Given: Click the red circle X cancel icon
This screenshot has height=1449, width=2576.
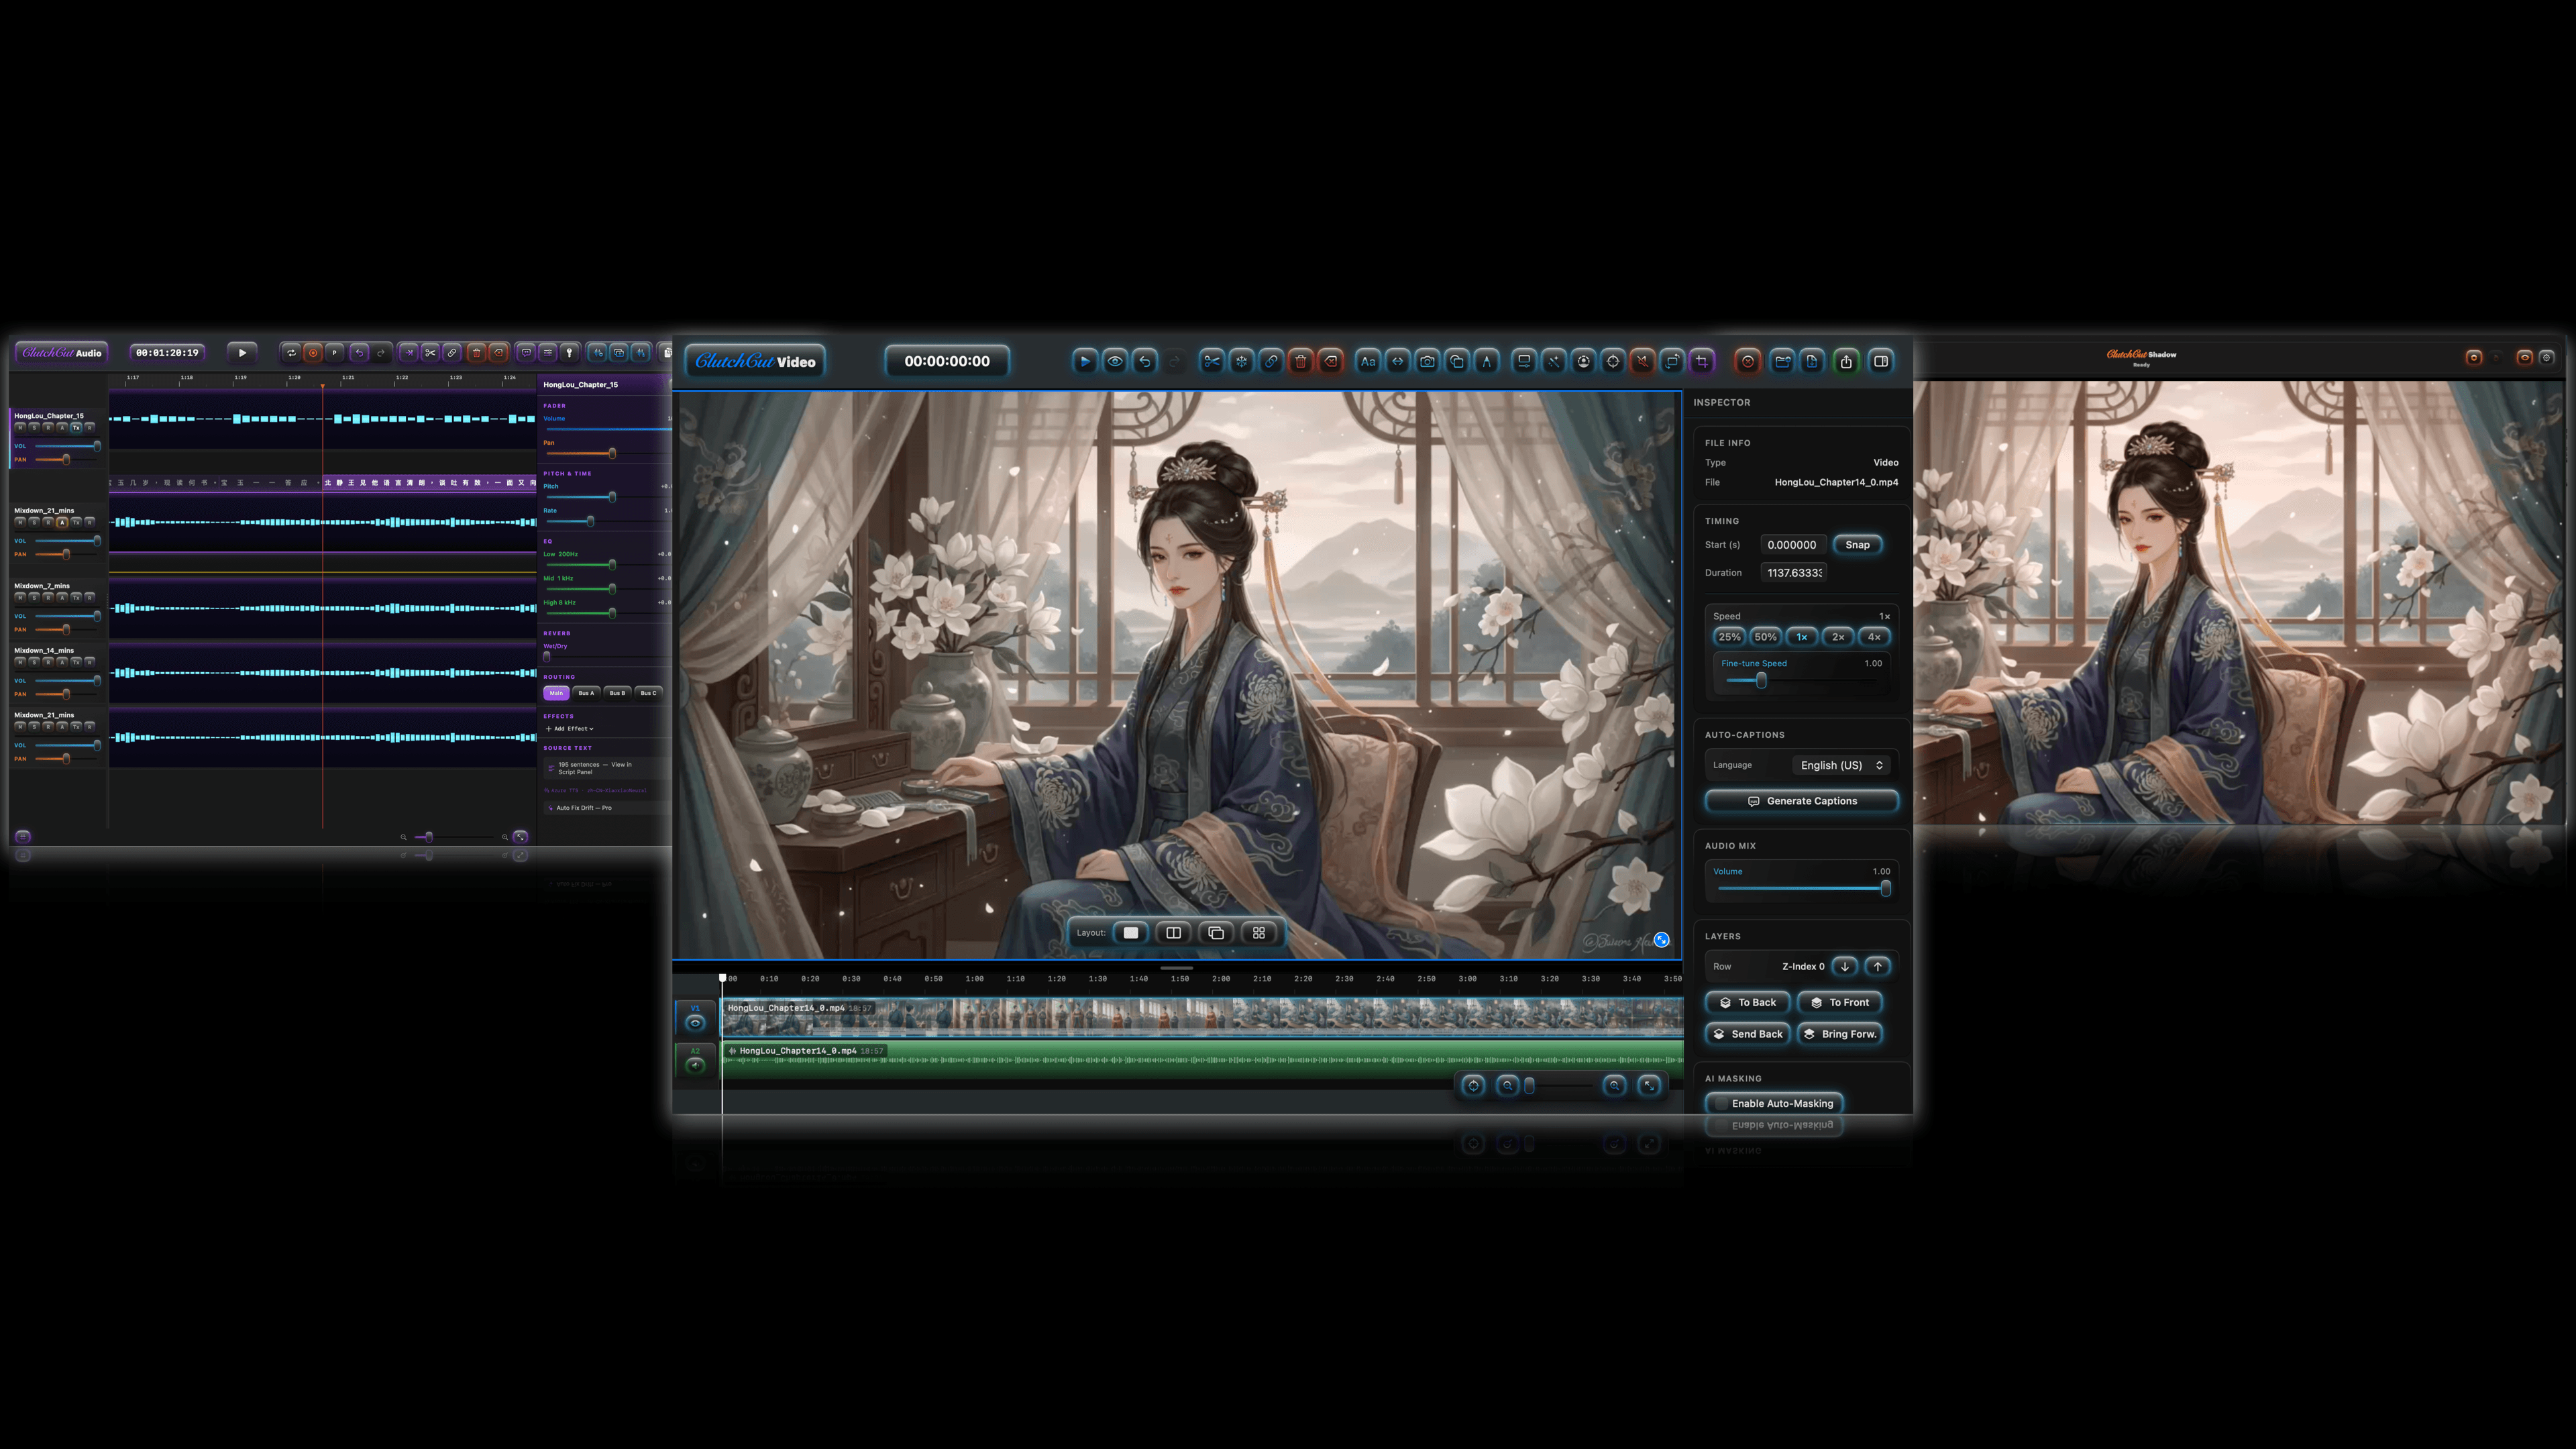Looking at the screenshot, I should click(x=1747, y=361).
